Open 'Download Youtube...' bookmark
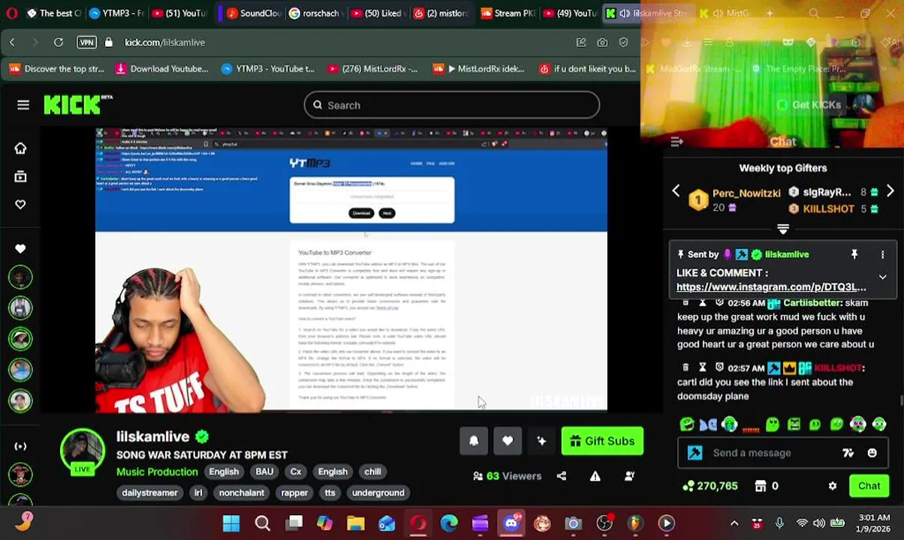904x540 pixels. coord(161,69)
